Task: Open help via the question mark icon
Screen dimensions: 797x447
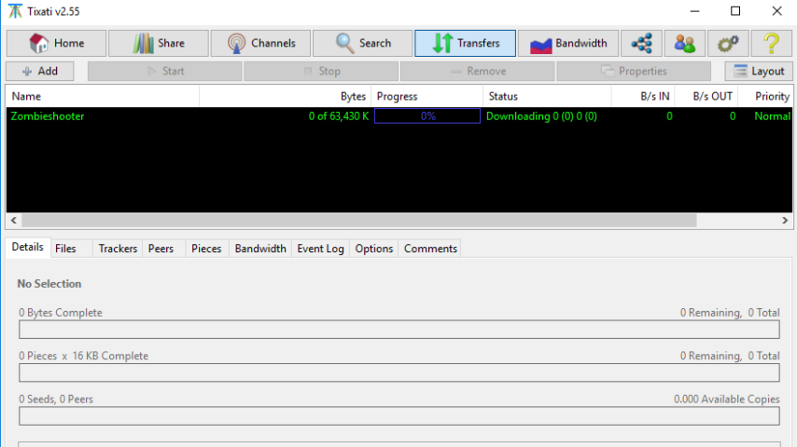Action: coord(772,43)
